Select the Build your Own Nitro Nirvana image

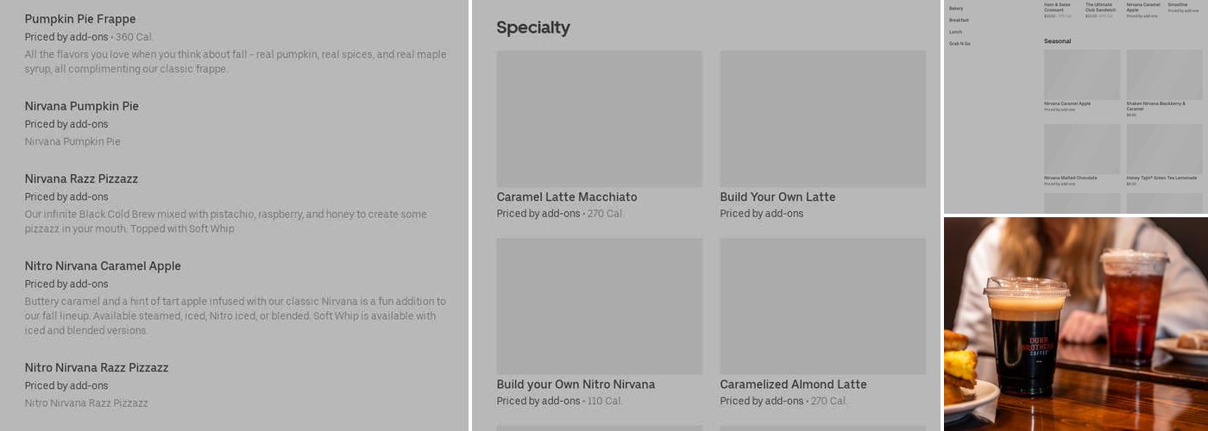pos(599,306)
